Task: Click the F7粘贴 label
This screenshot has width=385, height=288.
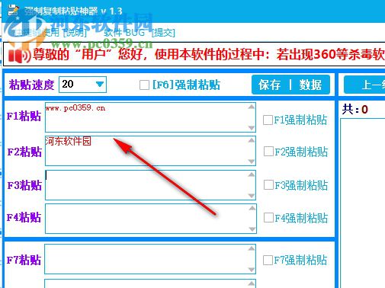Action: point(24,260)
